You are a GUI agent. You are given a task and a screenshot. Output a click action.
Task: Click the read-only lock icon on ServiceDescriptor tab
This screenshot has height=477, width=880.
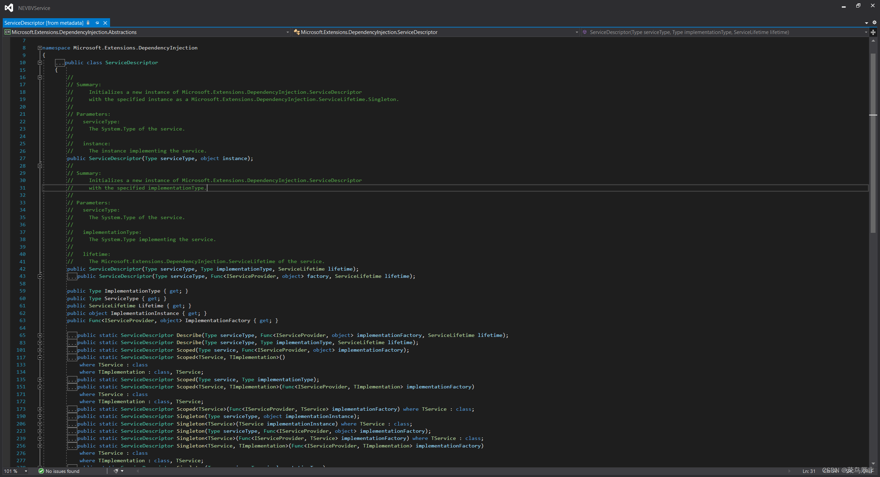(x=88, y=23)
